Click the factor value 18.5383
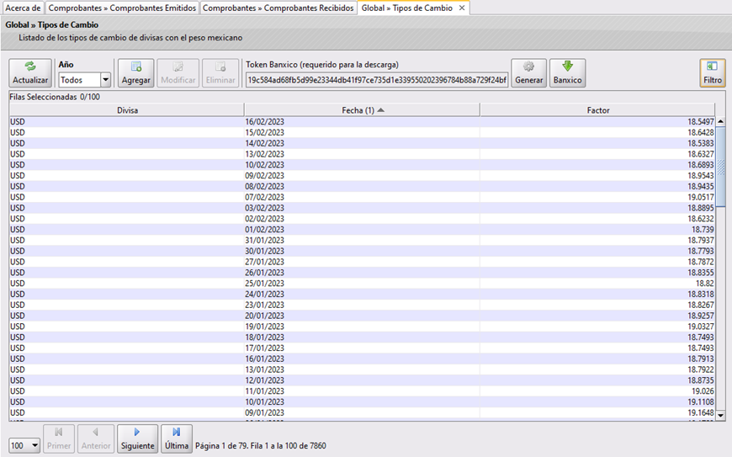 (x=700, y=143)
